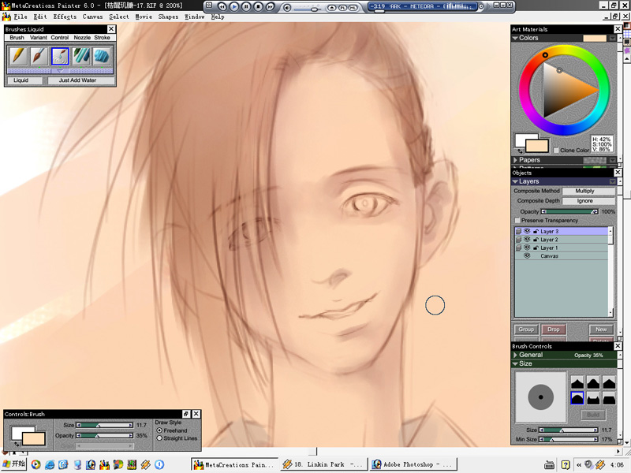Hide Layer 3 with eye icon
The height and width of the screenshot is (473, 631).
click(x=527, y=231)
